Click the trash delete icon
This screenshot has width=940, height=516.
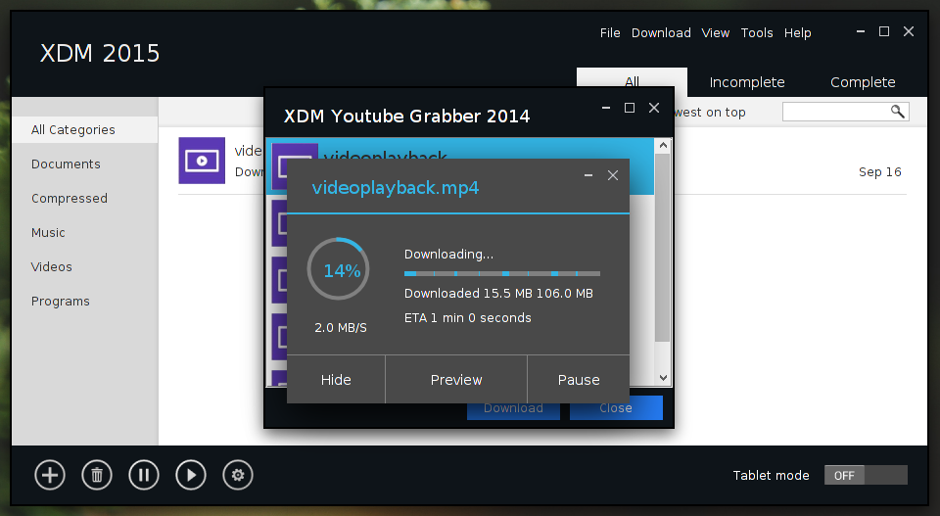point(97,475)
